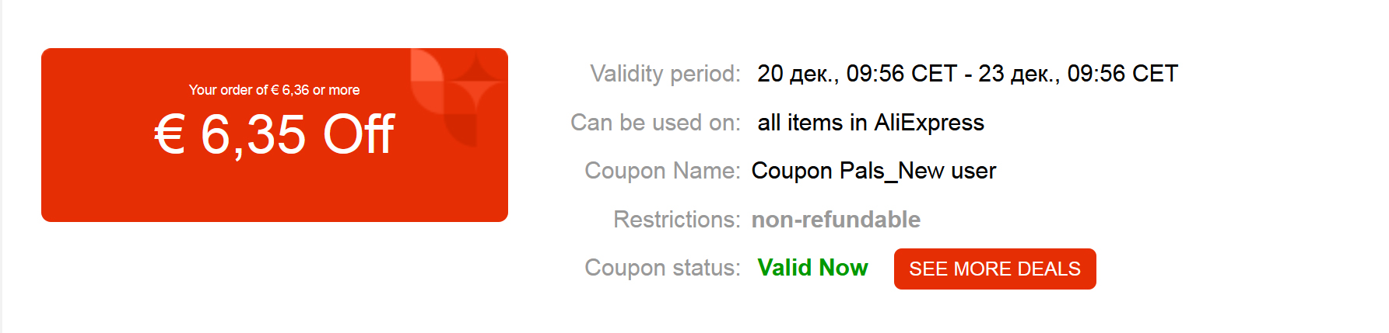
Task: Click the large word Off on coupon
Action: click(359, 134)
